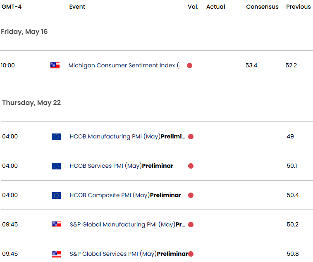Image resolution: width=313 pixels, height=262 pixels.
Task: Click the red volatility dot for HCOB Composite PMI
Action: [191, 195]
